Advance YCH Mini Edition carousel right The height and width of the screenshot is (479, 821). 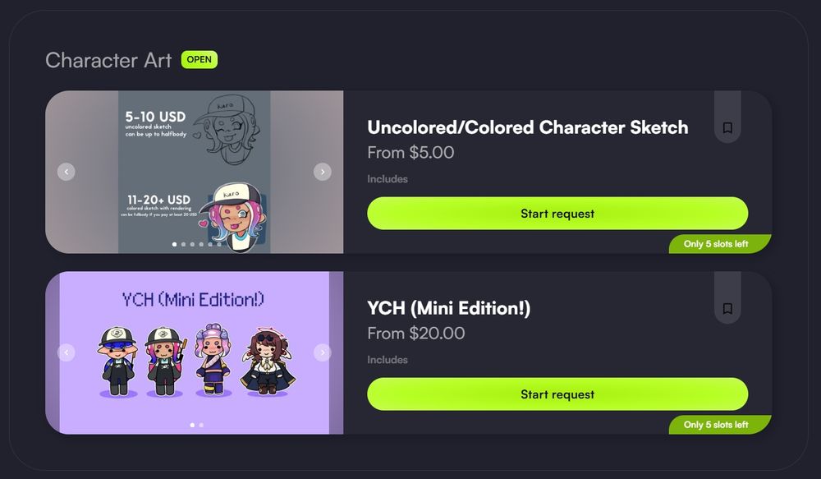coord(322,352)
